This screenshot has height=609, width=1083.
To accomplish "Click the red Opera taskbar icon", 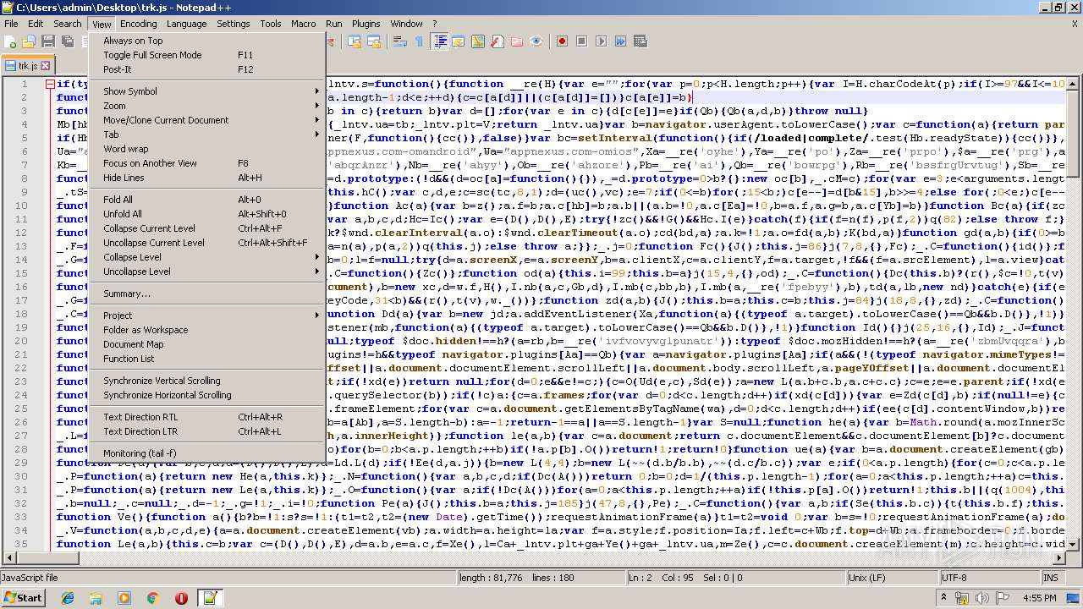I will tap(181, 598).
